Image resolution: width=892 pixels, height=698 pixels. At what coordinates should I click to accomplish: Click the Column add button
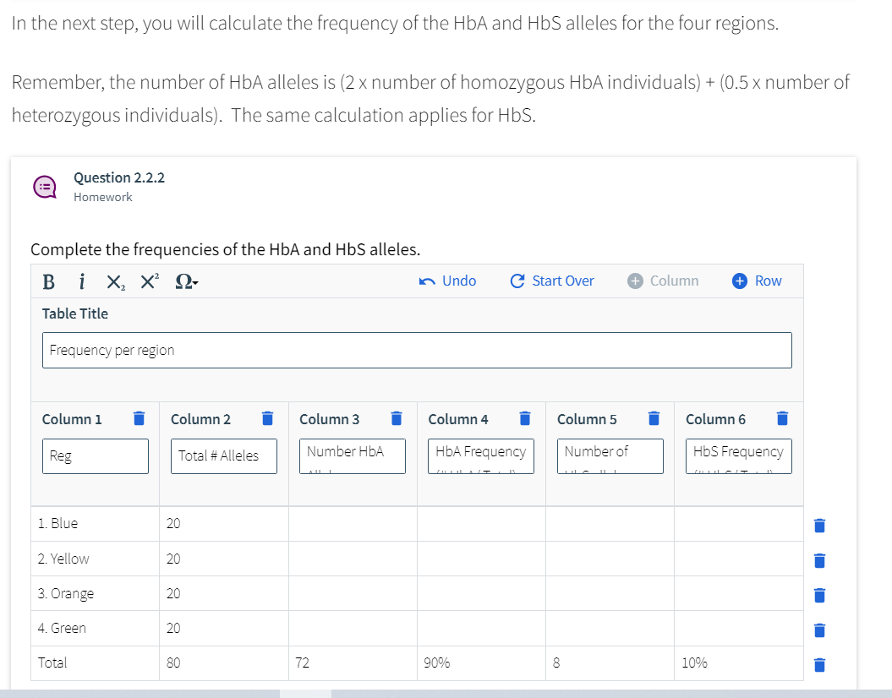click(x=664, y=281)
